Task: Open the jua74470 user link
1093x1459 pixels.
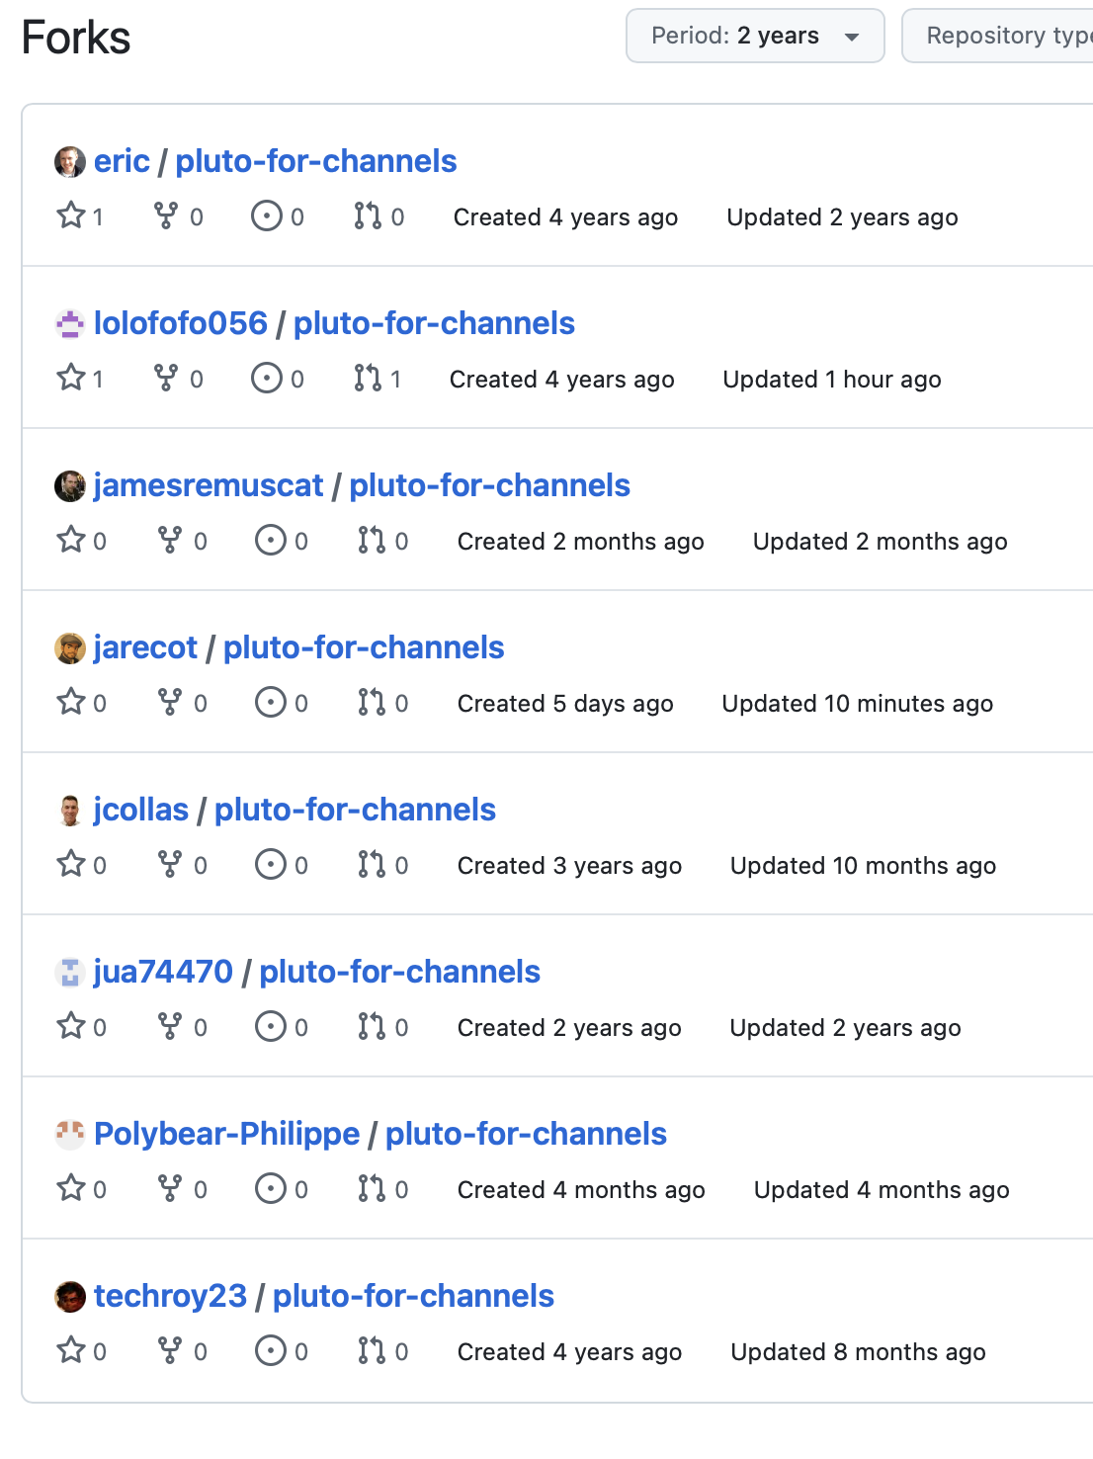Action: pyautogui.click(x=163, y=972)
